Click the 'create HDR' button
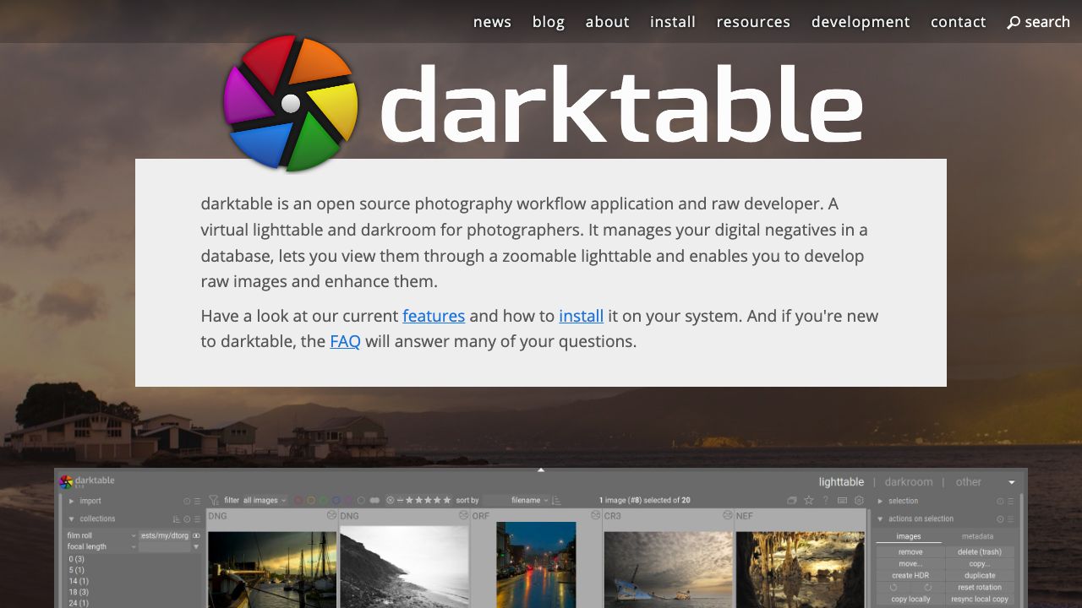1082x608 pixels. pos(910,576)
